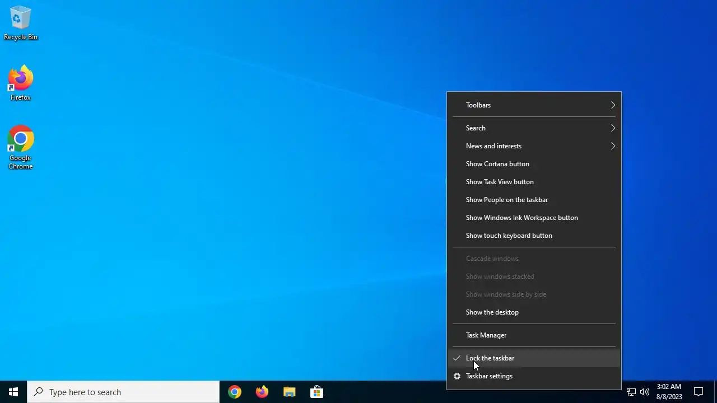Open the volume tray icon
The image size is (717, 403).
click(x=645, y=392)
